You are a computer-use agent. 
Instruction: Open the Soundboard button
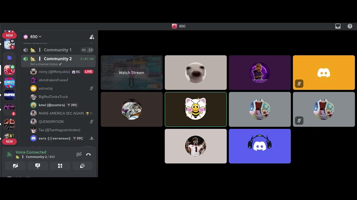click(82, 166)
